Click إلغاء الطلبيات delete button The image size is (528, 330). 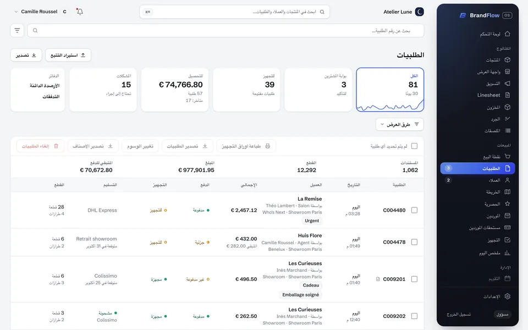coord(40,146)
